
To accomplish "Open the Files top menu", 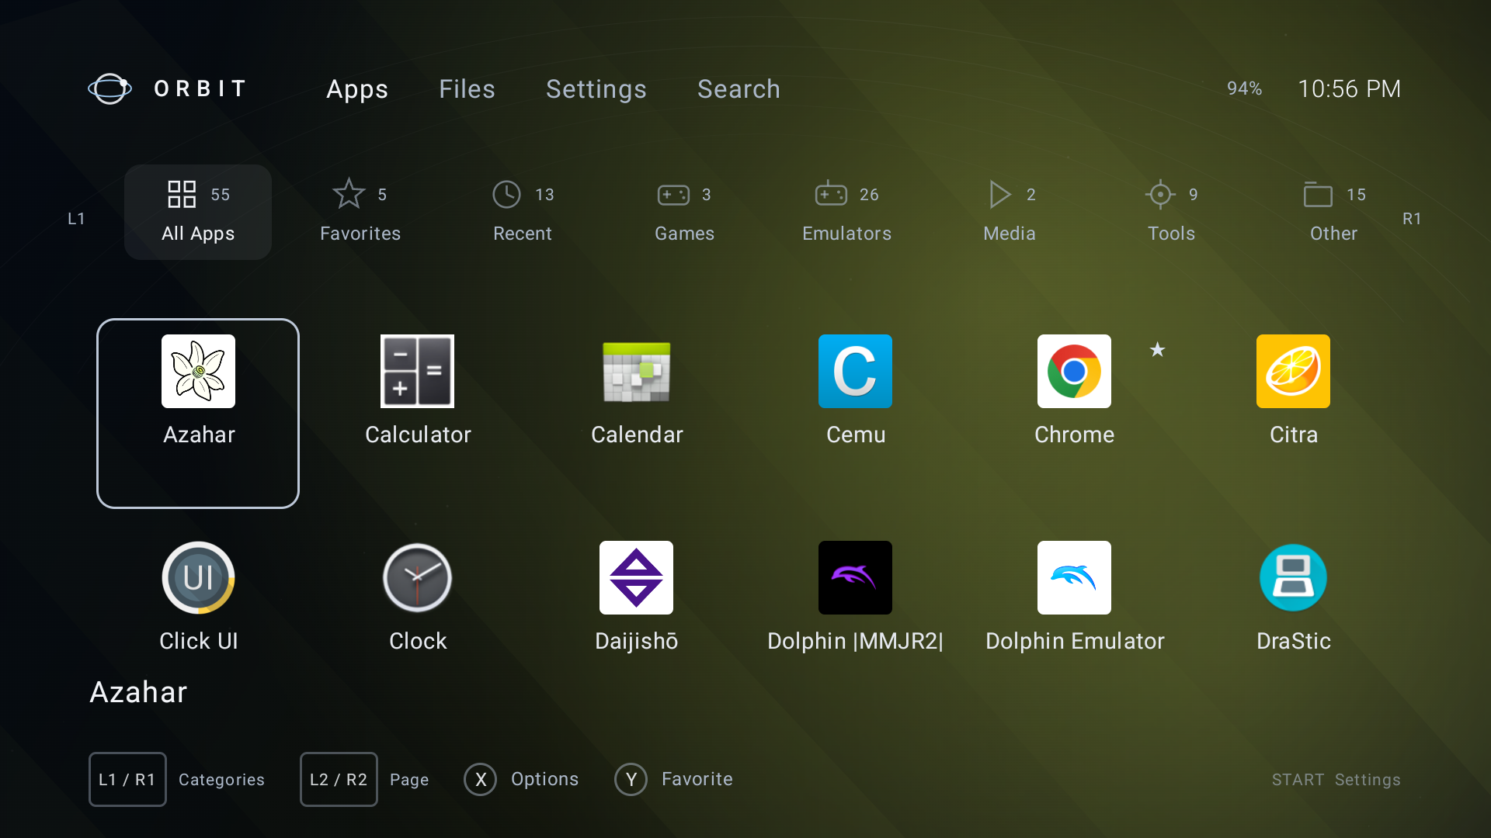I will tap(467, 89).
